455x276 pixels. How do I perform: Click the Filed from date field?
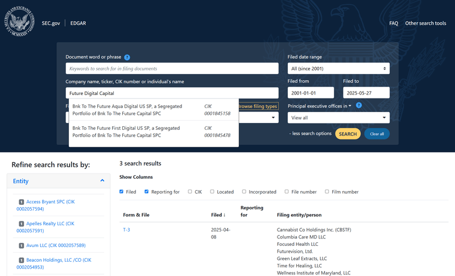(x=311, y=93)
